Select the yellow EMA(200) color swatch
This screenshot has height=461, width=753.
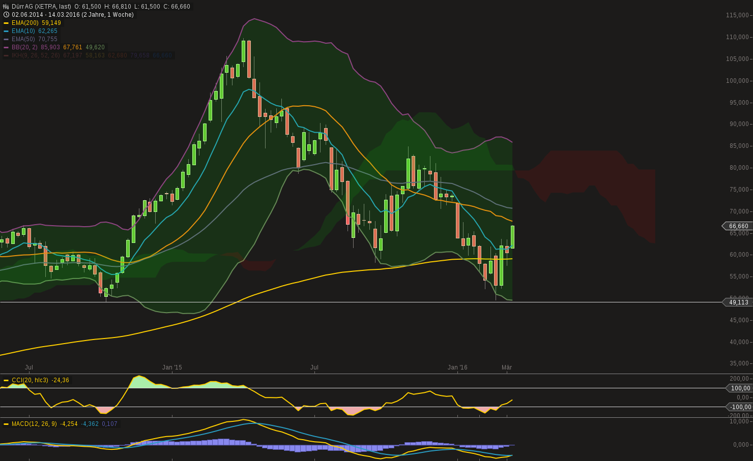pyautogui.click(x=6, y=23)
